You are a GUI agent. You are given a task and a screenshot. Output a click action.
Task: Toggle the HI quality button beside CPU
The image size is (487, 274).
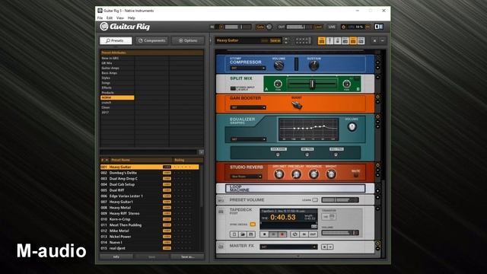pyautogui.click(x=368, y=27)
